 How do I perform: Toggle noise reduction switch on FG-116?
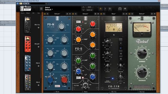(108, 79)
